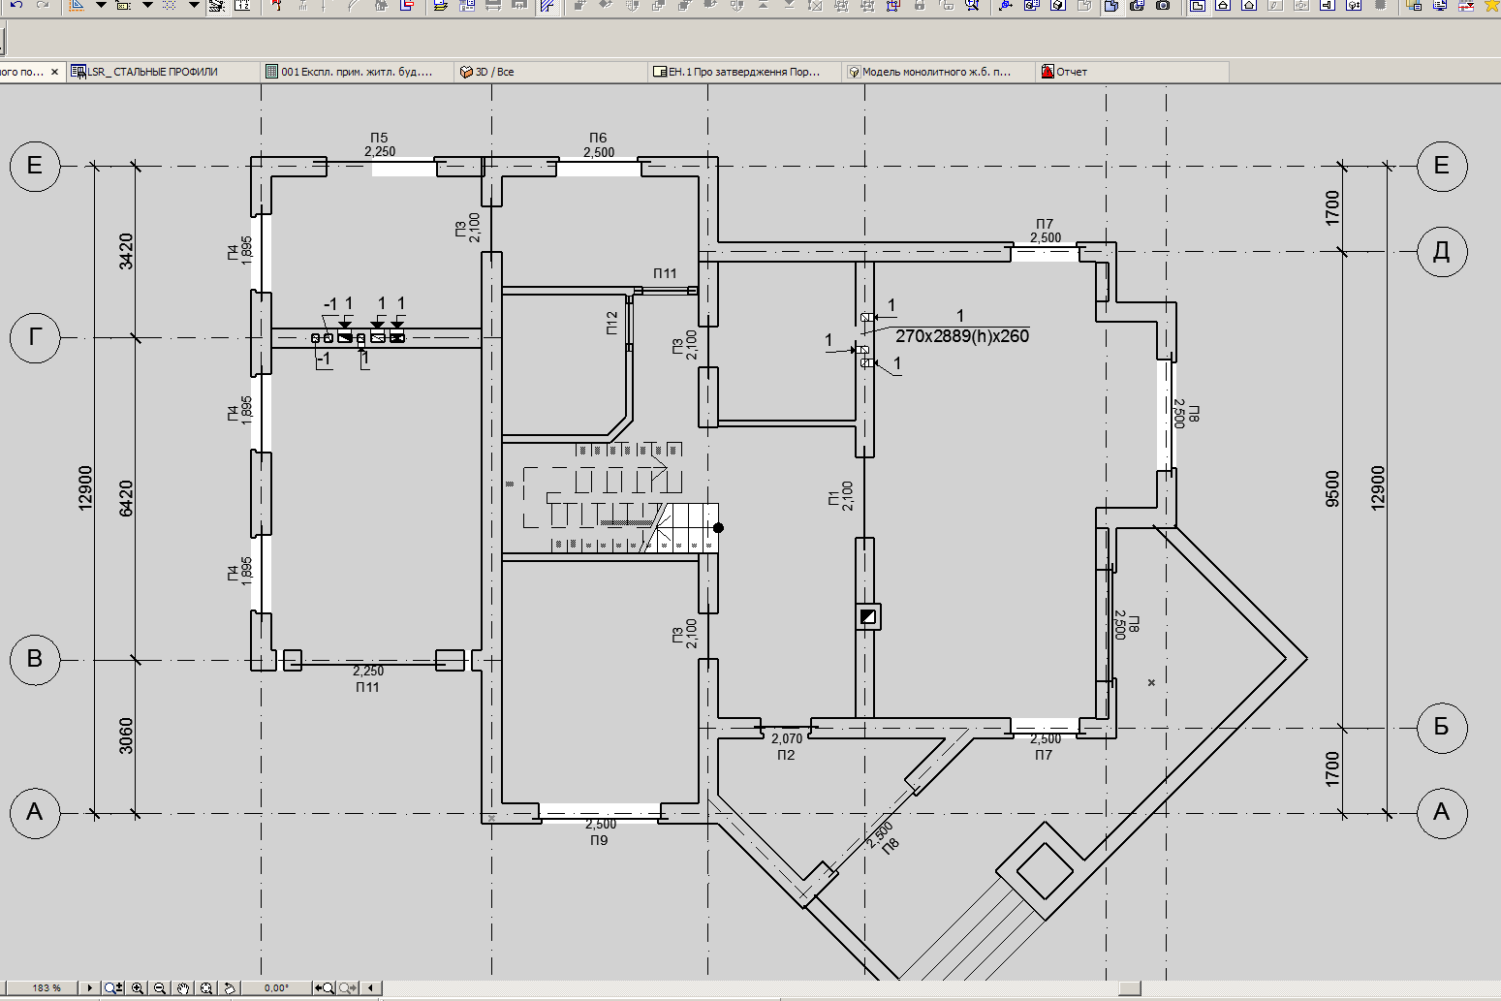This screenshot has height=1001, width=1501.
Task: Click the left-pointing arrow after Next Zoom
Action: point(370,988)
